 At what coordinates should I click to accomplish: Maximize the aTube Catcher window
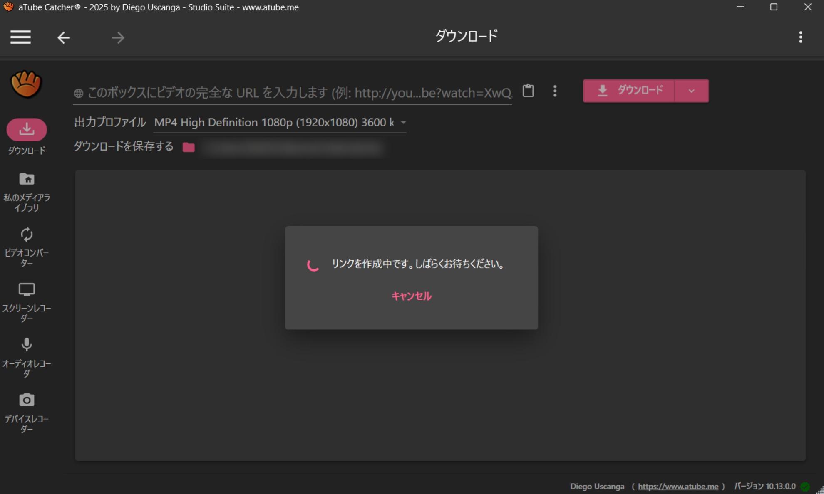[x=774, y=7]
